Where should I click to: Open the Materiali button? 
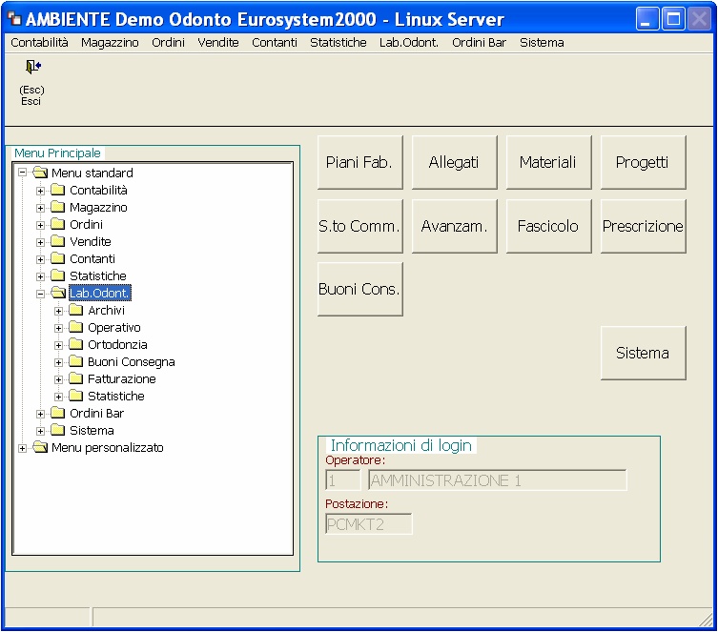[548, 162]
